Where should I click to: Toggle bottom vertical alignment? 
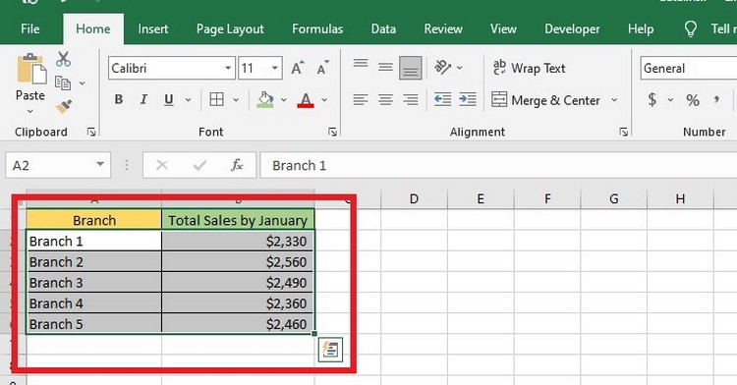[x=411, y=68]
